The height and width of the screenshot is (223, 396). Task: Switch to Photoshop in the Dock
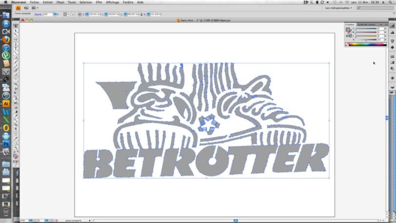point(6,144)
